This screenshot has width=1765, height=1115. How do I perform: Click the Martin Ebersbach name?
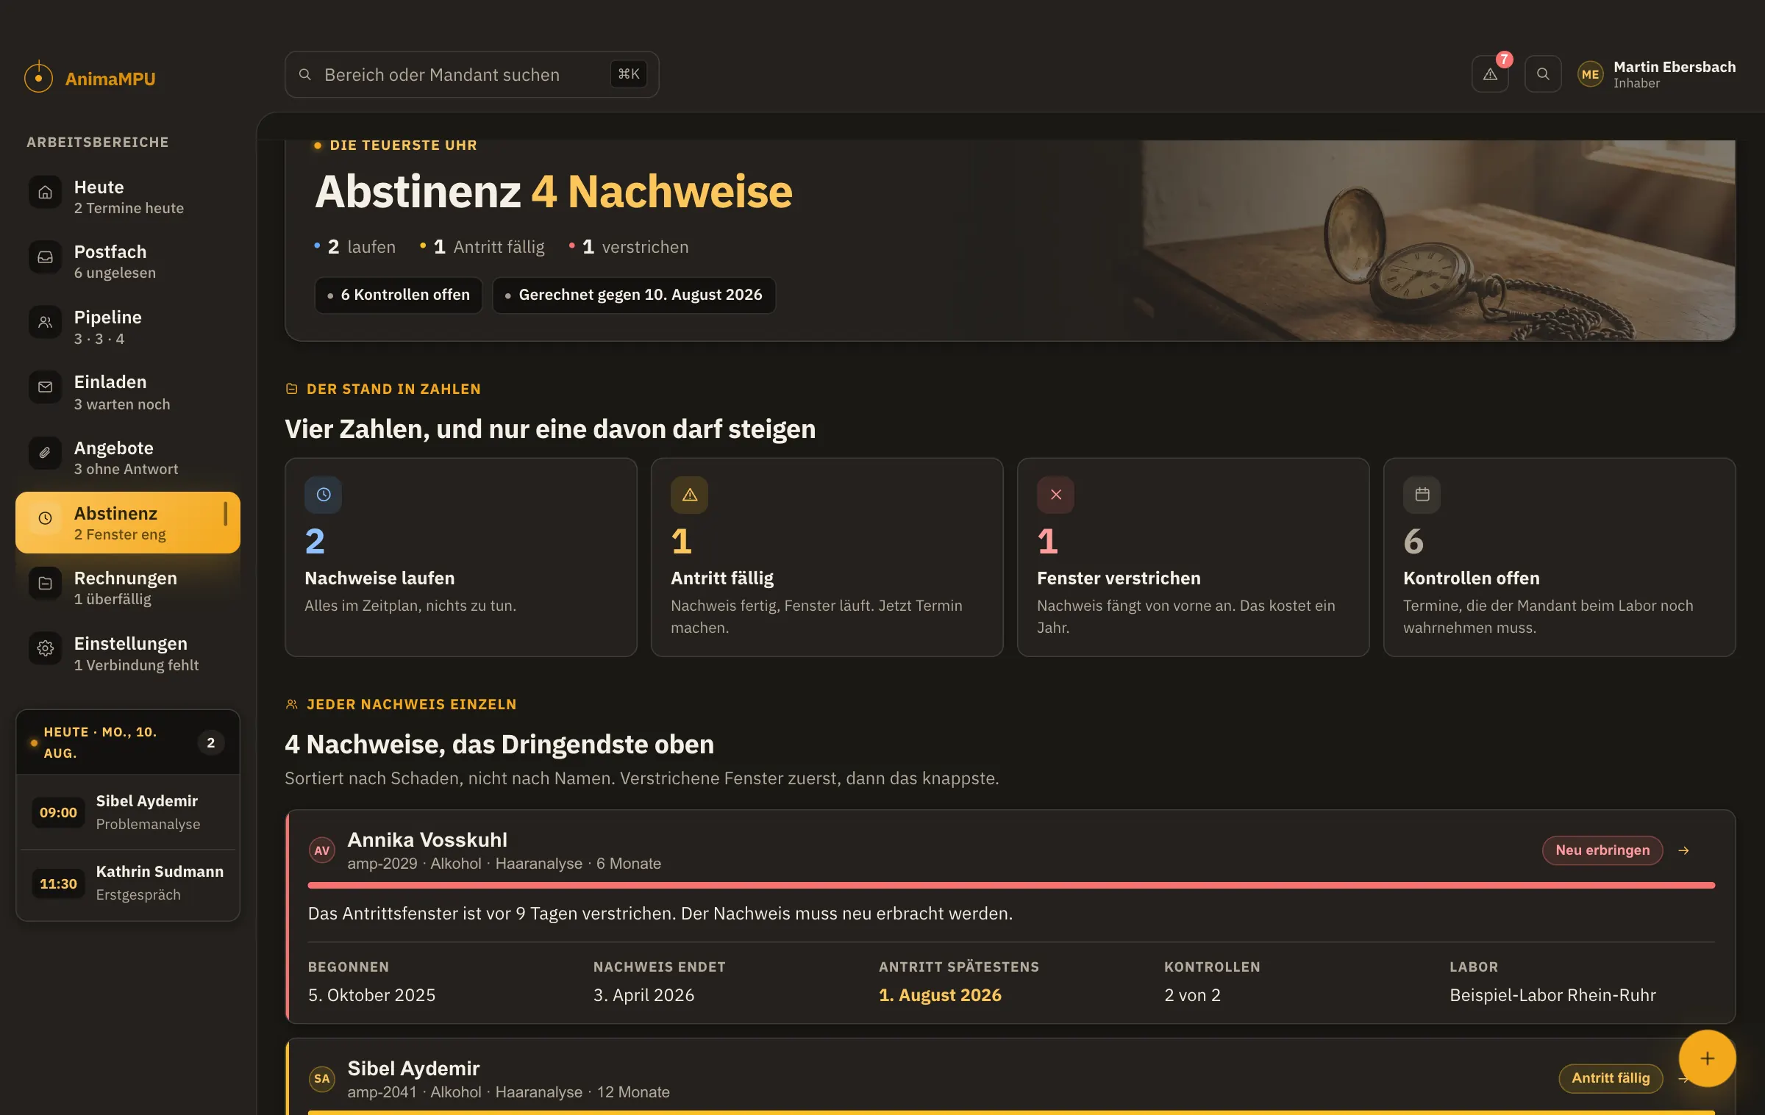[x=1674, y=67]
